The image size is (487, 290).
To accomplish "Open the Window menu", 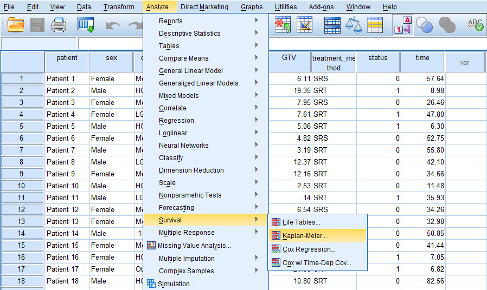I will 358,7.
